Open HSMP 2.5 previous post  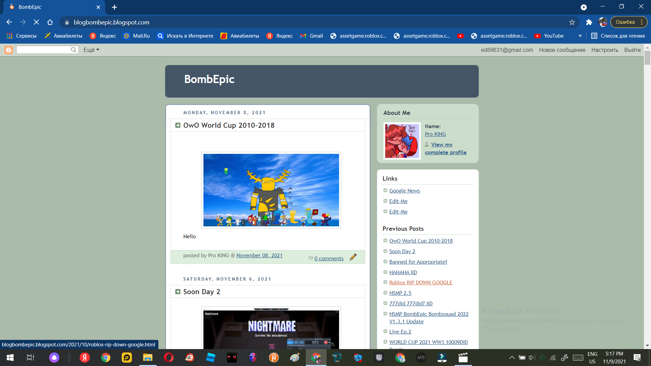tap(400, 293)
